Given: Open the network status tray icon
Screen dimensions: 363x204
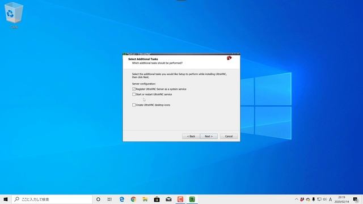Looking at the screenshot, I should click(x=319, y=199).
